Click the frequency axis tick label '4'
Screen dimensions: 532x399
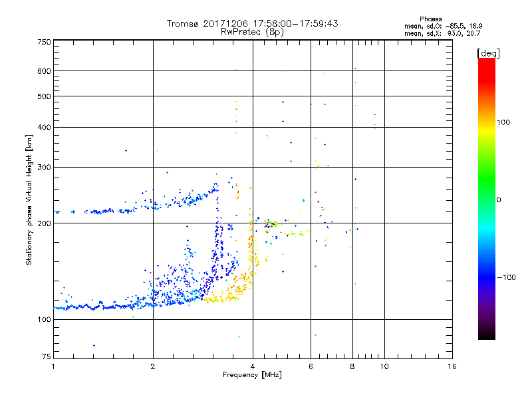coord(253,366)
